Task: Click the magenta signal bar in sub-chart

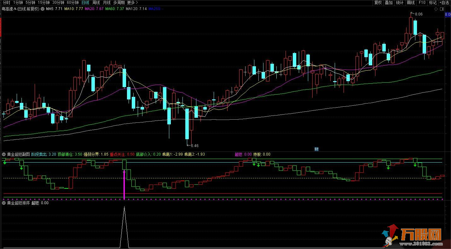Action: 124,185
